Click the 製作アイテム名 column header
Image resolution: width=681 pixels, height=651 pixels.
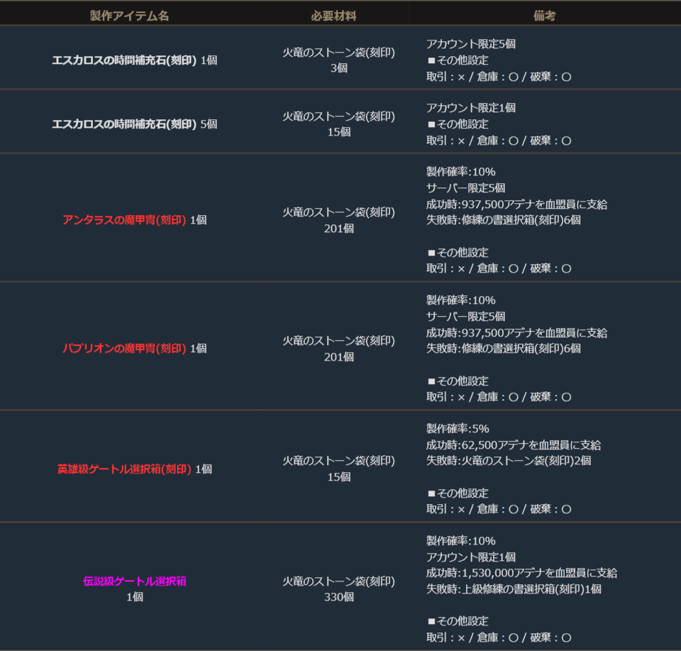[130, 16]
